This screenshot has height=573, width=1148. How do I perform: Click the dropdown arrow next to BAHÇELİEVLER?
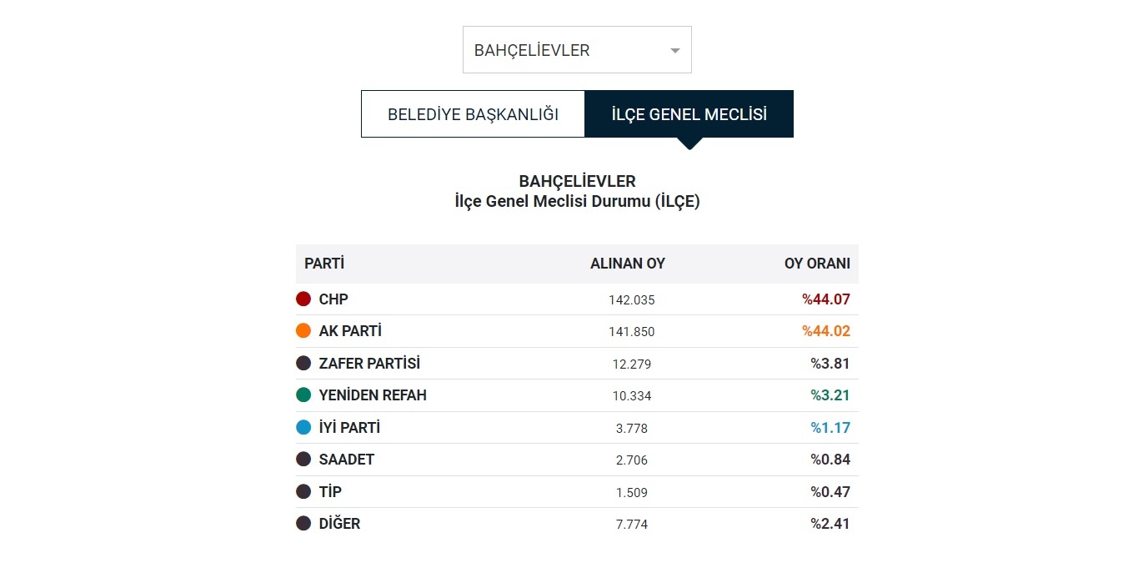tap(675, 51)
